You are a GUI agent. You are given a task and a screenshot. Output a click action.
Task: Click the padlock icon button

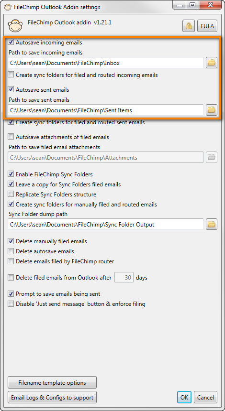click(x=189, y=26)
